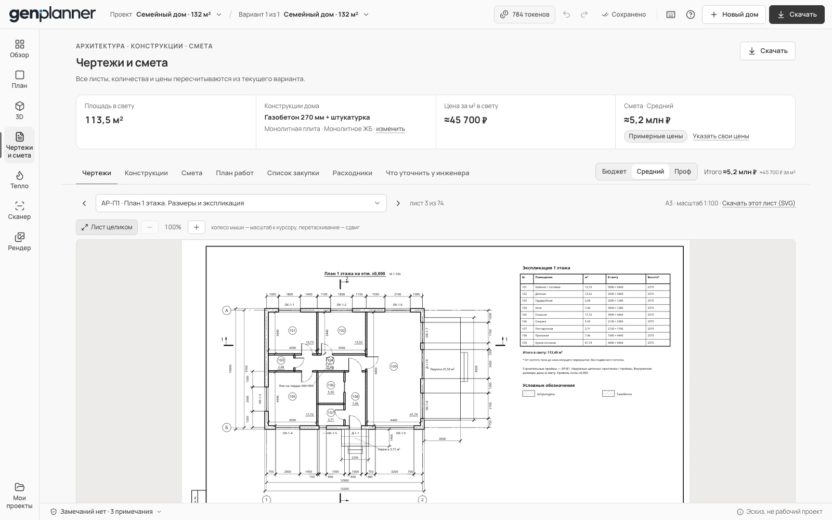Go to next sheet arrow
832x520 pixels.
tap(398, 203)
